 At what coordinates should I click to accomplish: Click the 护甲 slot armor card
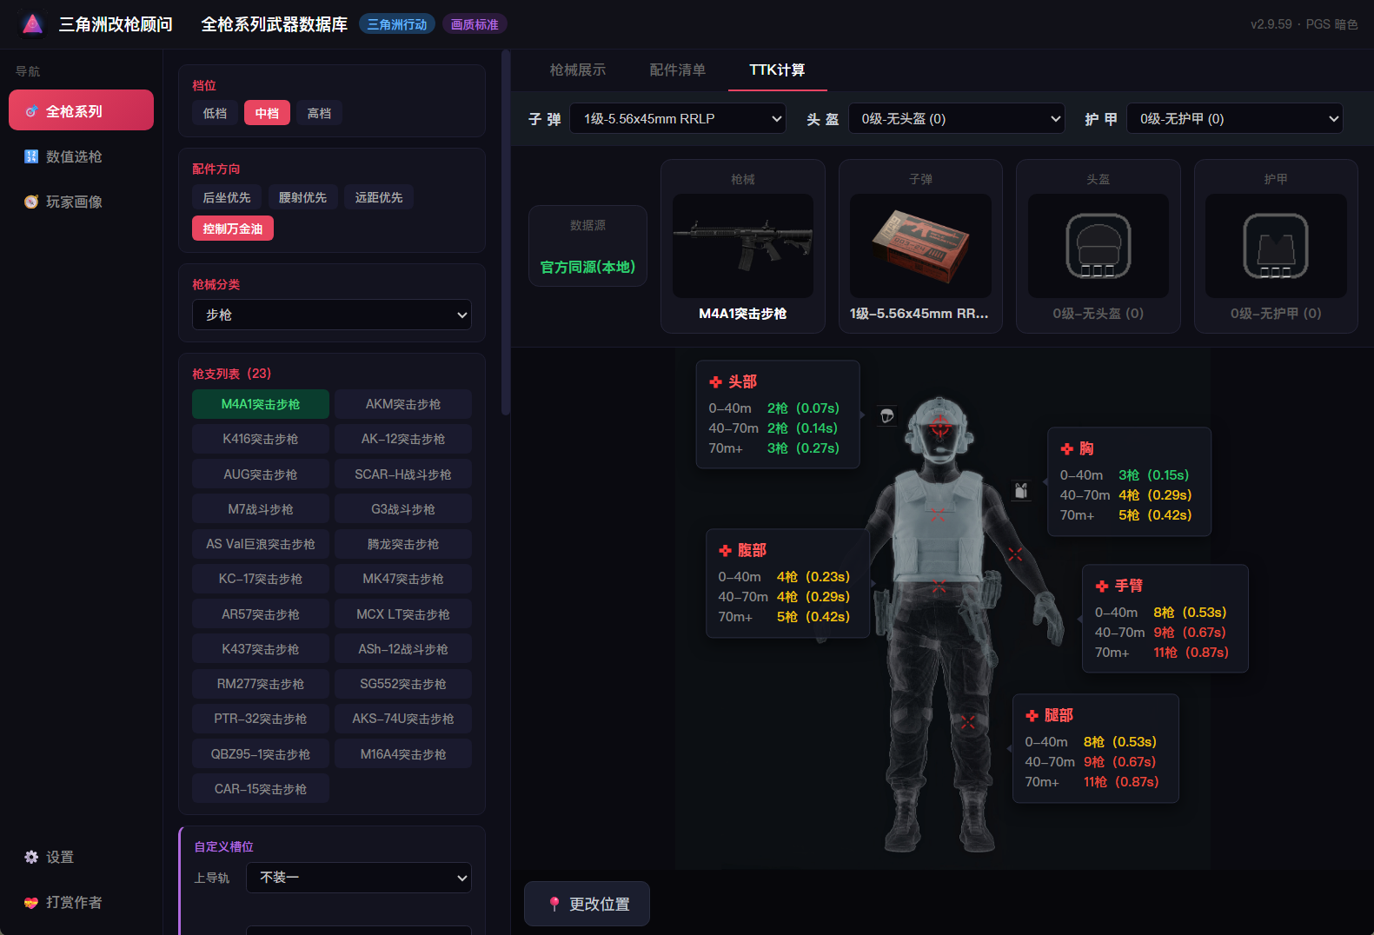tap(1276, 246)
